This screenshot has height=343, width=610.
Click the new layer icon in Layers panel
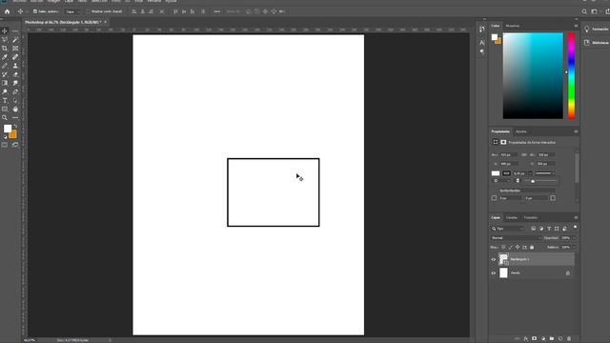coord(560,339)
